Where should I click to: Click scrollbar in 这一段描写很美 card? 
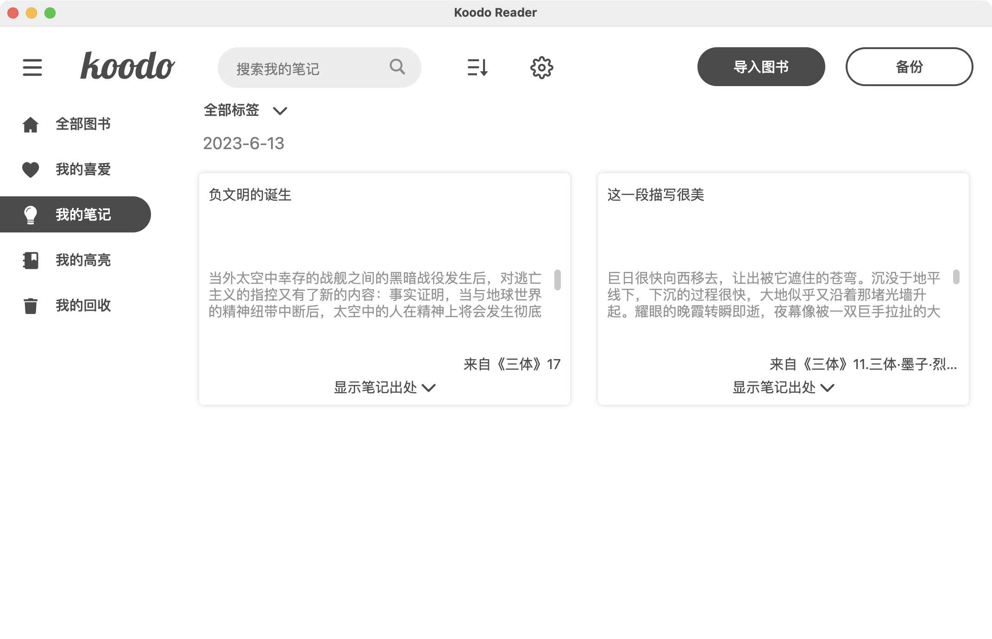(x=956, y=277)
